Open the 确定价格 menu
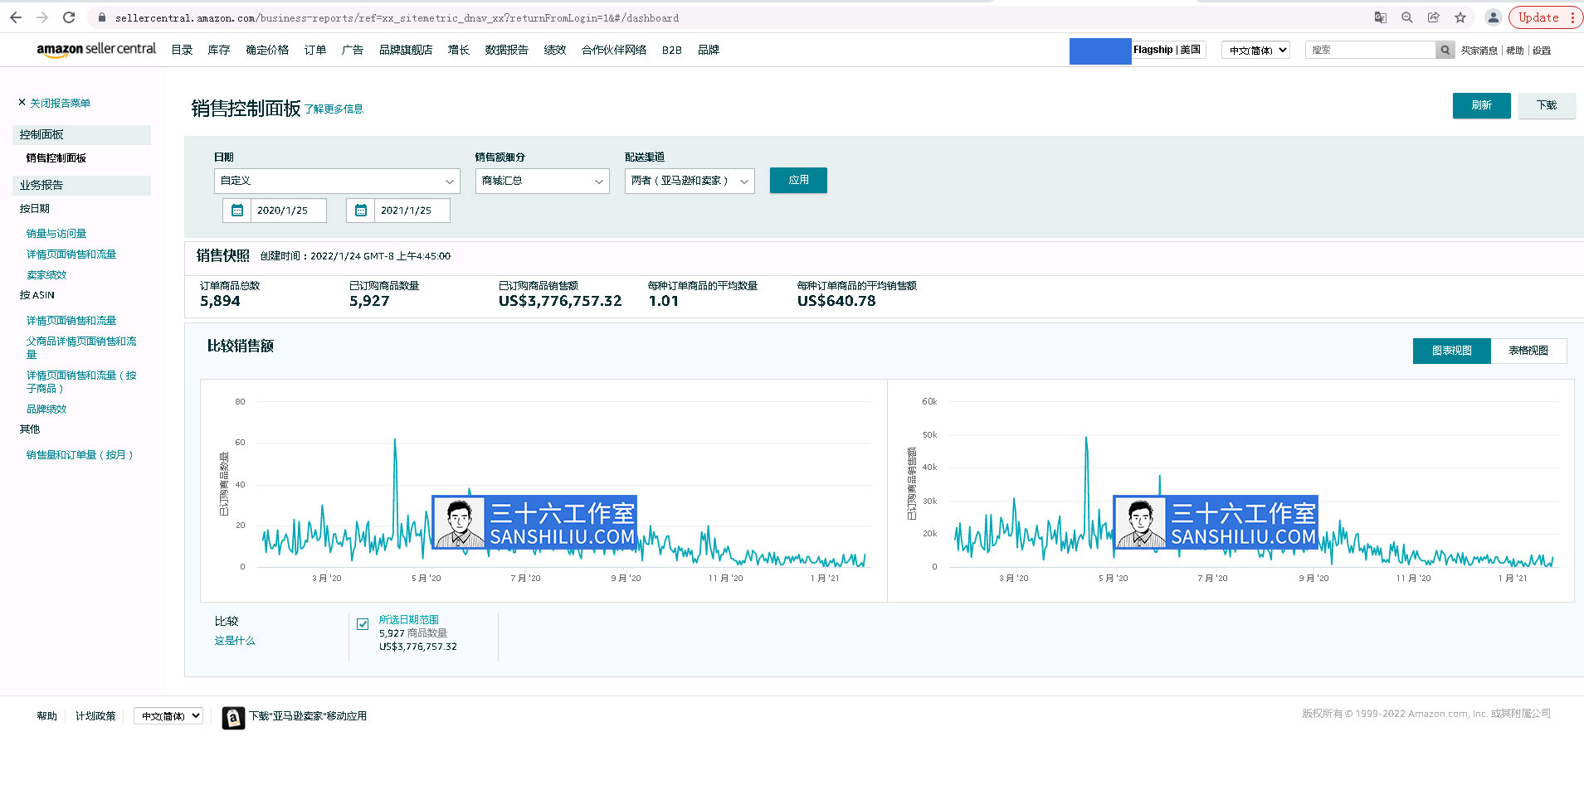The image size is (1584, 785). [x=267, y=51]
